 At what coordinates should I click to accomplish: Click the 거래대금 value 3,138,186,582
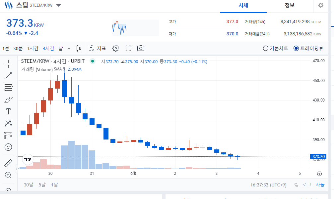coord(298,34)
